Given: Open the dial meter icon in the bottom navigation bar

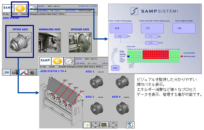Looking at the screenshot, I should coord(87,125).
